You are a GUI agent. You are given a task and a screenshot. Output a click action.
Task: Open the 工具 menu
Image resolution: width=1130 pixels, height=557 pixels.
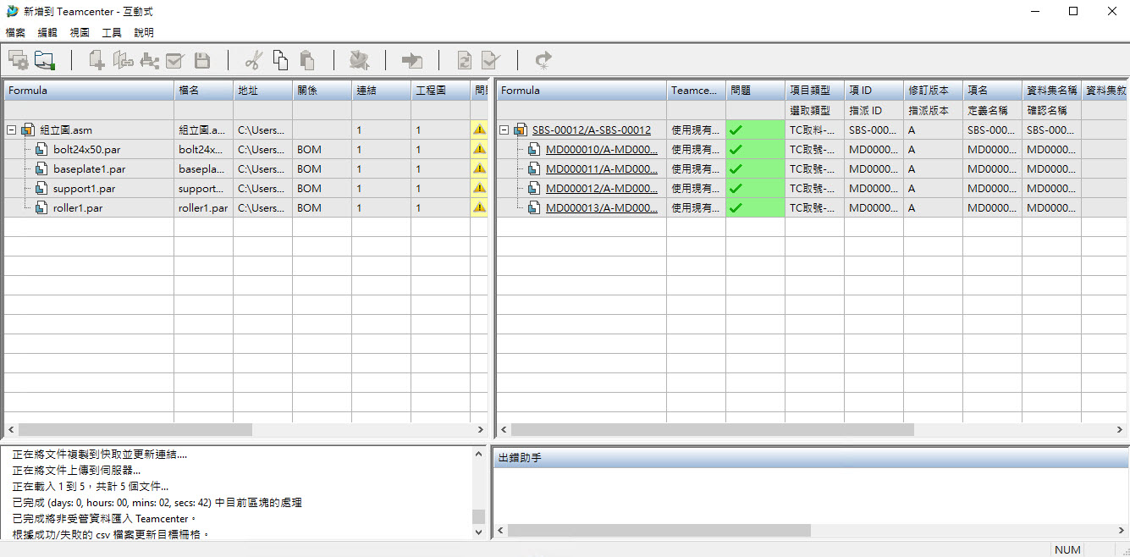[x=112, y=32]
